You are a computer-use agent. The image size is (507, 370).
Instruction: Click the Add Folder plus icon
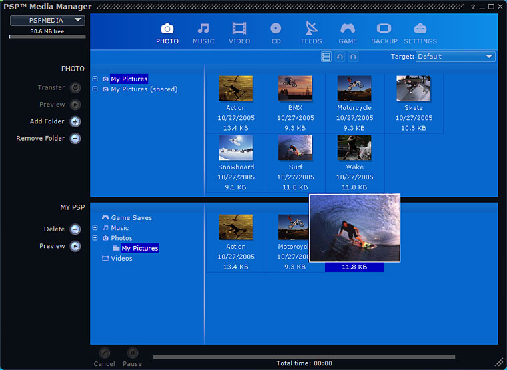pyautogui.click(x=75, y=121)
